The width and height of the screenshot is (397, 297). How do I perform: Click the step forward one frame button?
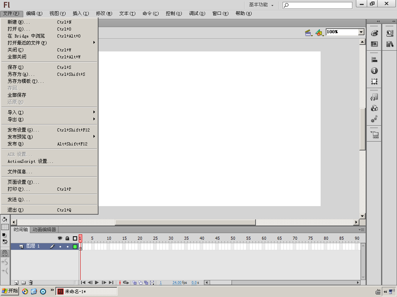tap(104, 283)
